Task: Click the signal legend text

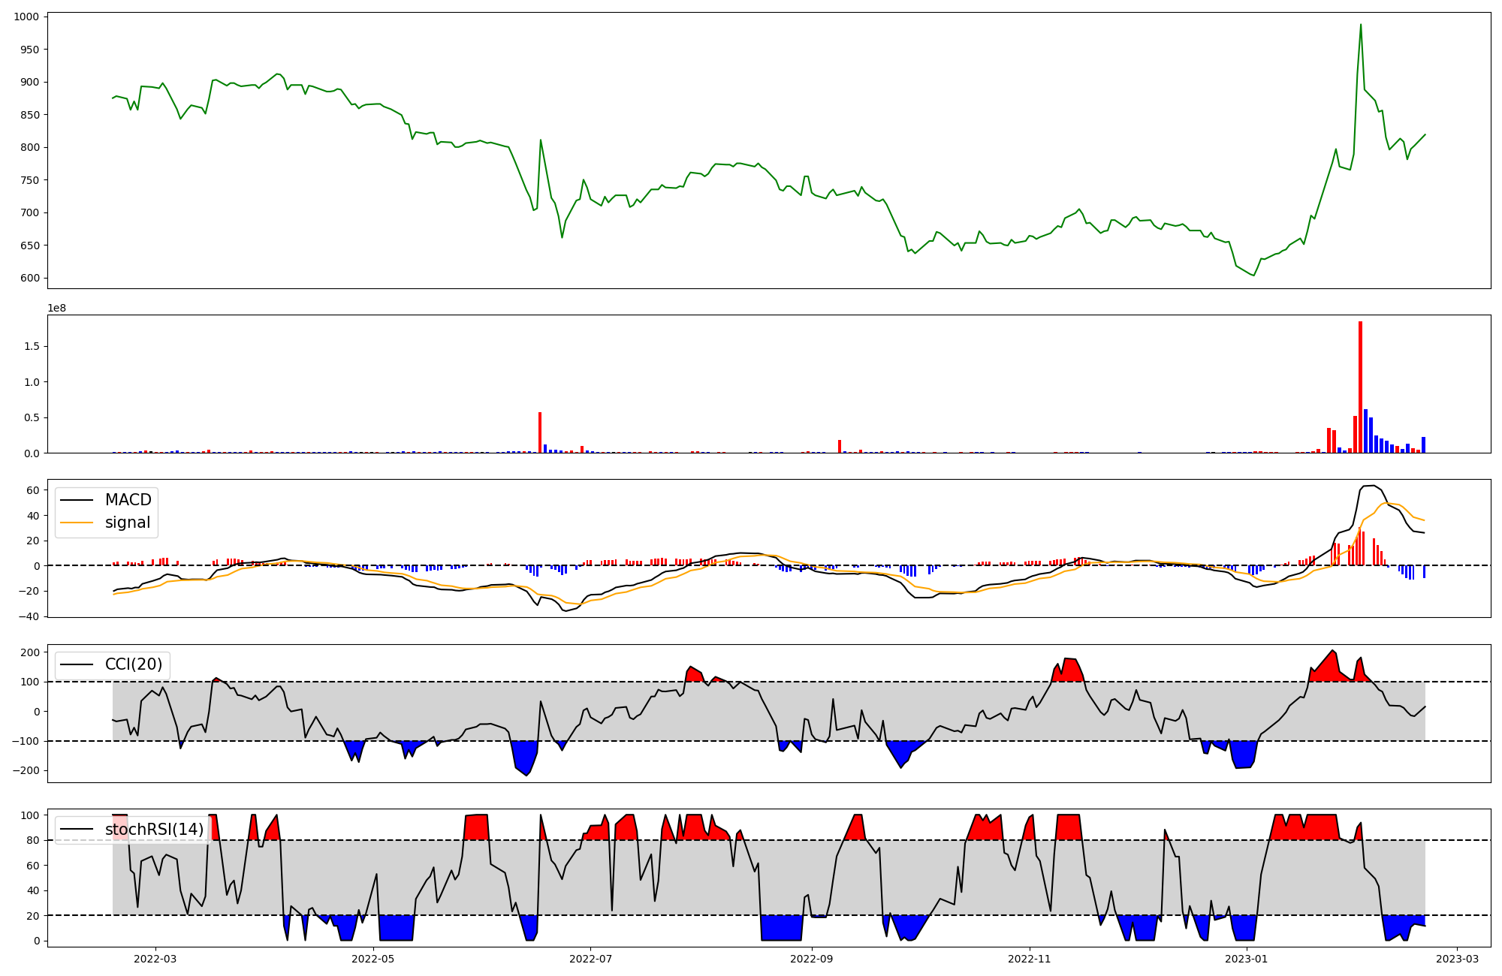Action: pyautogui.click(x=128, y=523)
